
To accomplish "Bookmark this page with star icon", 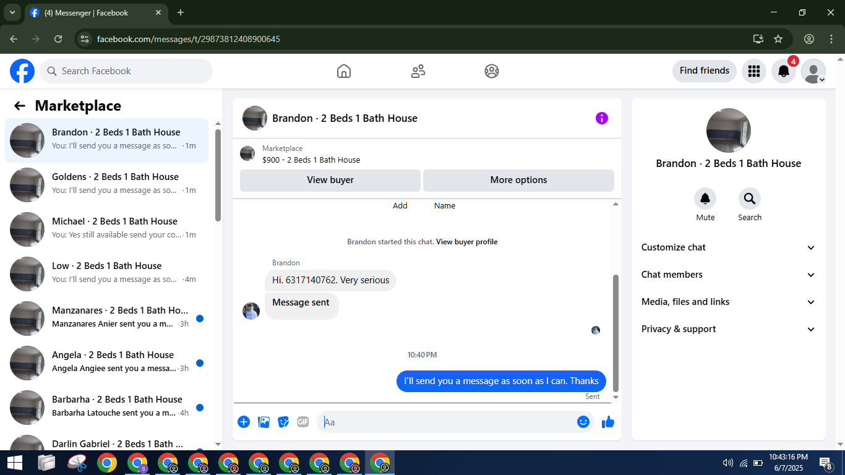I will (778, 39).
